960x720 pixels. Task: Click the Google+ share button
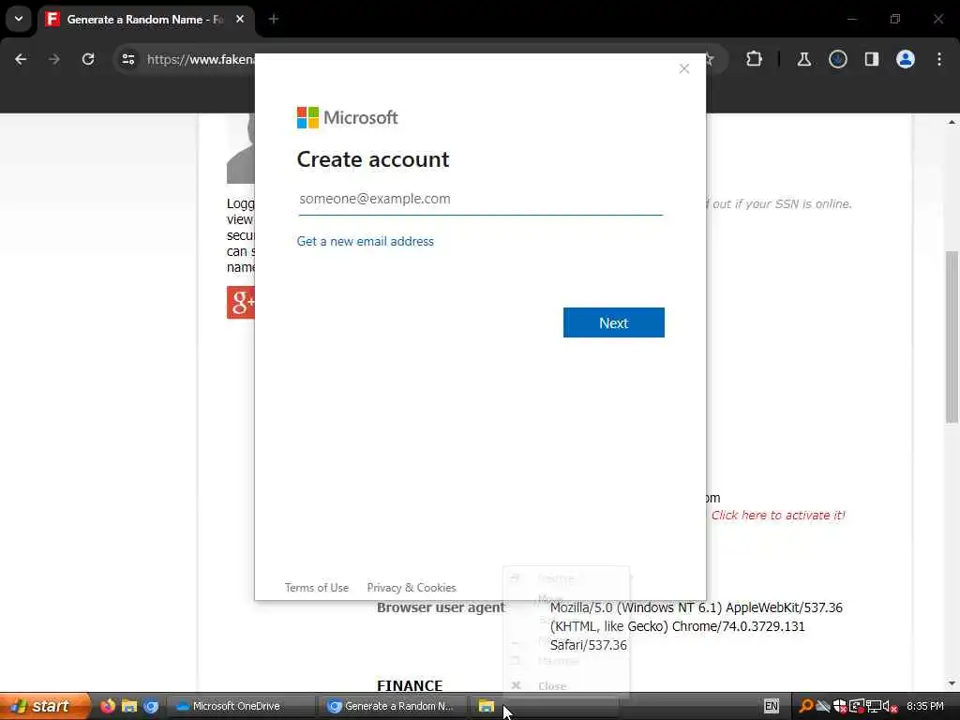tap(241, 303)
